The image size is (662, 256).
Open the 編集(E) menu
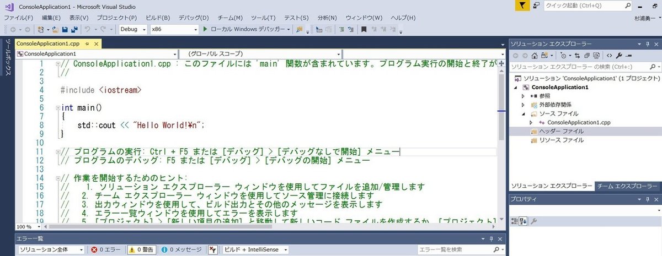pyautogui.click(x=51, y=18)
